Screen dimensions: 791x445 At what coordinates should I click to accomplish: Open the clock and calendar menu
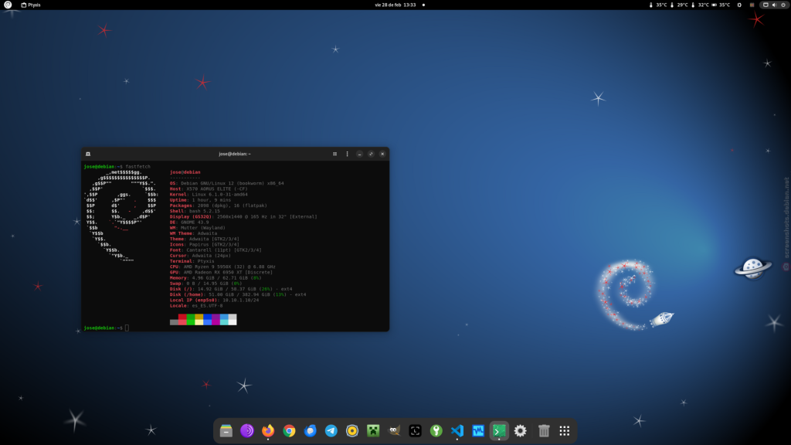(395, 5)
